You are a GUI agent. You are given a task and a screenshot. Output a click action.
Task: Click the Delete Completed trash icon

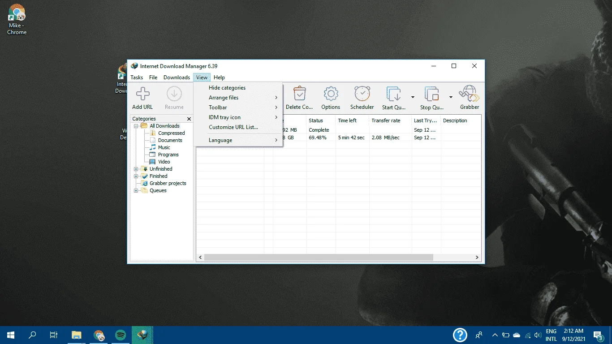299,94
